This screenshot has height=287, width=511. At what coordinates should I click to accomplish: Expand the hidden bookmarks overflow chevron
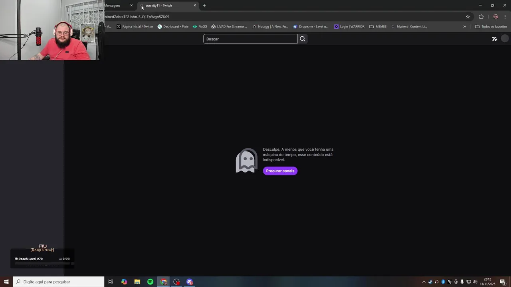pyautogui.click(x=464, y=27)
